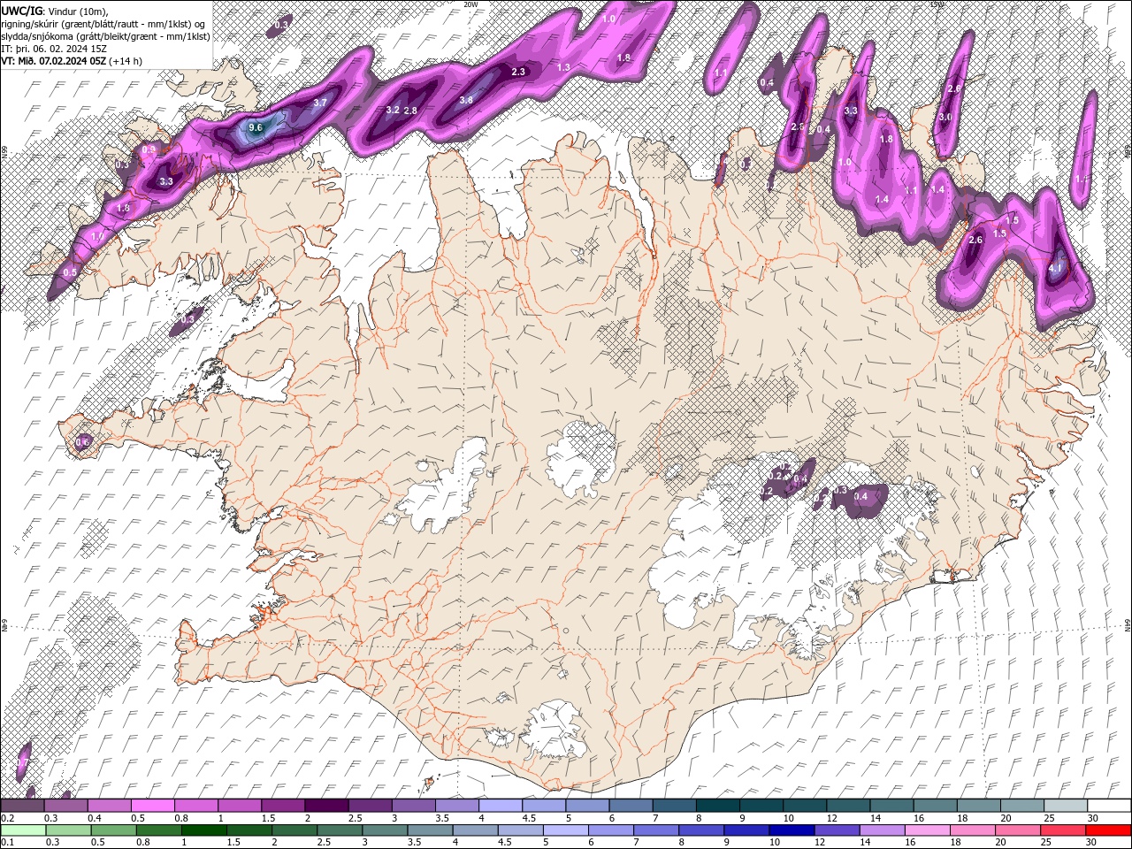Click the 3.2 precipitation value label
Screen dimensions: 1132x849
pyautogui.click(x=393, y=110)
